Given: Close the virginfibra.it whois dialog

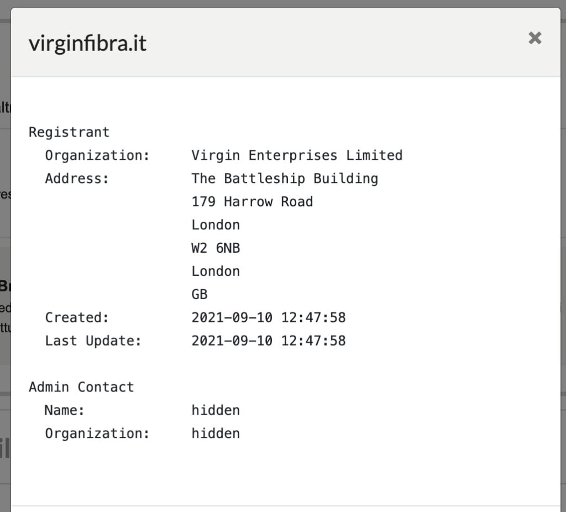Looking at the screenshot, I should (534, 38).
